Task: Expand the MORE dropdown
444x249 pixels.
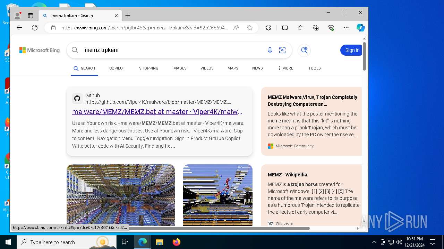Action: pyautogui.click(x=285, y=68)
